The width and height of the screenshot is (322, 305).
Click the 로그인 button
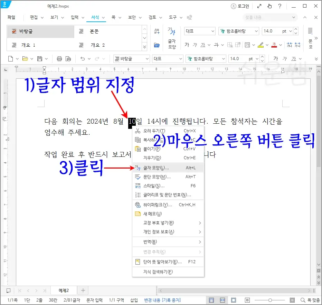coord(243,6)
